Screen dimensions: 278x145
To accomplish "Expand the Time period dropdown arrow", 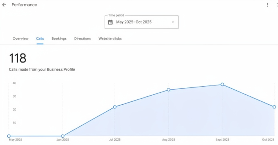I will 173,22.
